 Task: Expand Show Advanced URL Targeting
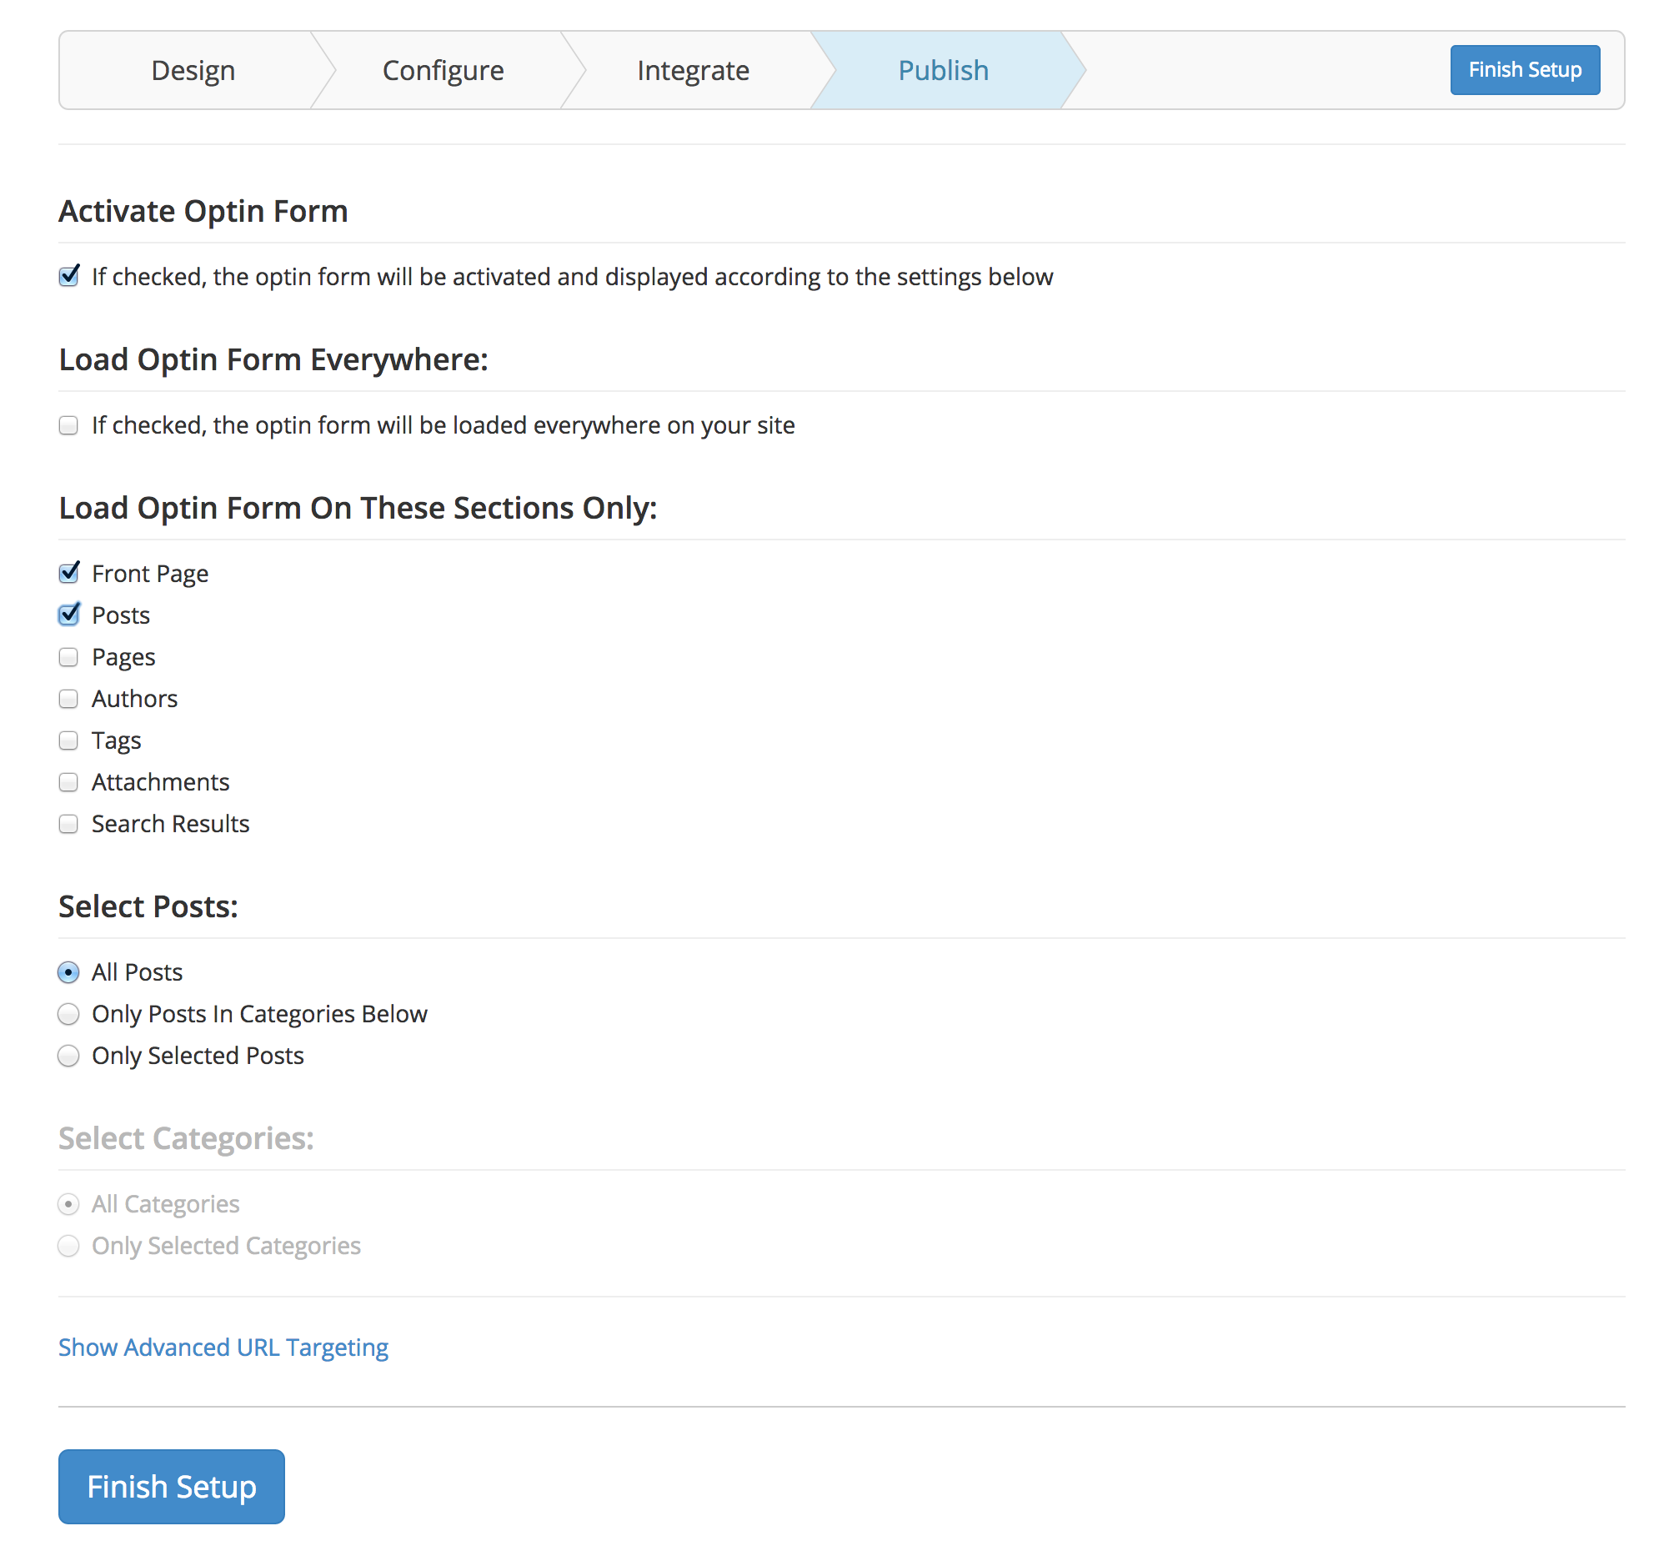223,1348
